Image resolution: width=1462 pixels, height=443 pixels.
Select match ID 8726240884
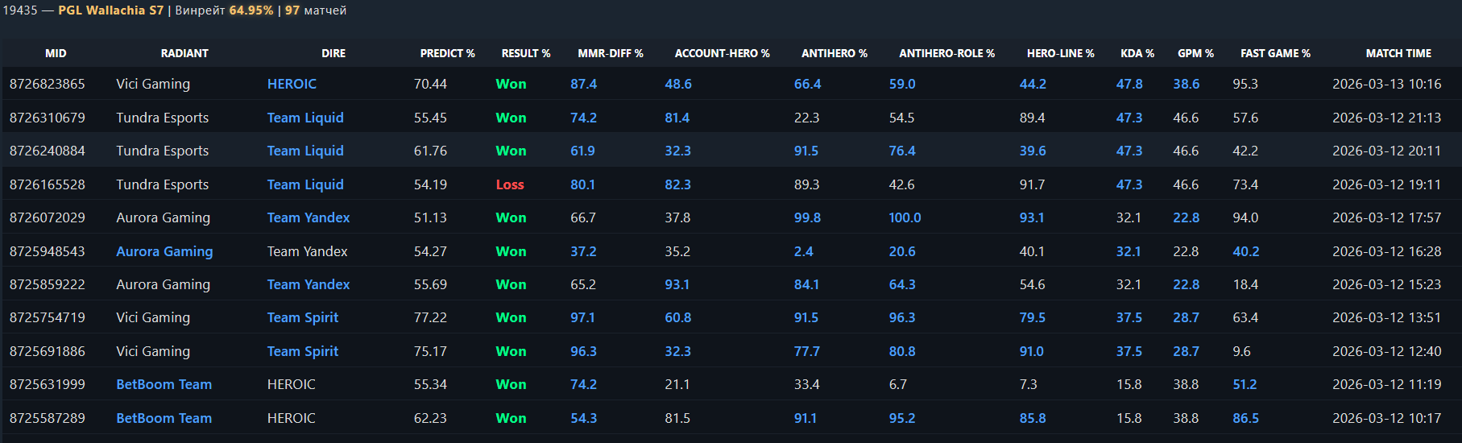(47, 151)
